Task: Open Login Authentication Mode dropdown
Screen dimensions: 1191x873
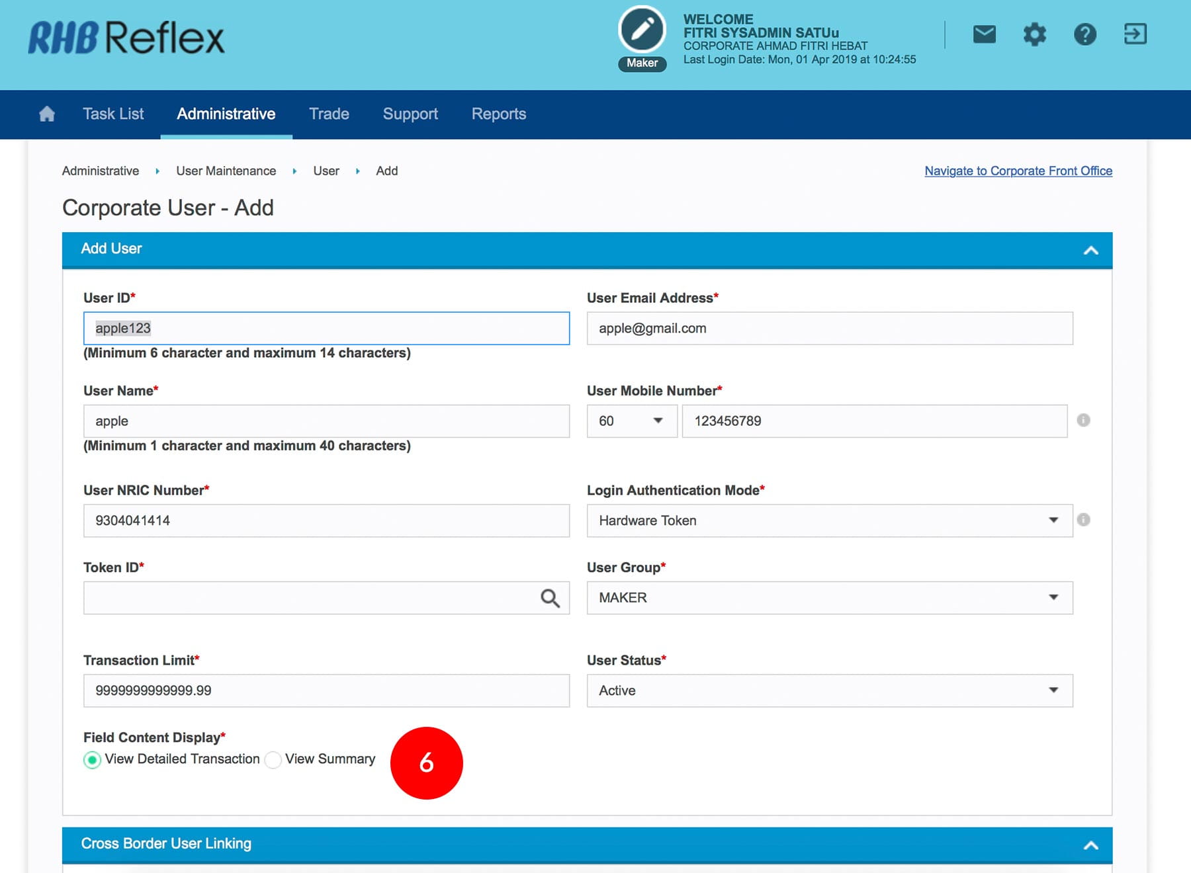Action: 829,520
